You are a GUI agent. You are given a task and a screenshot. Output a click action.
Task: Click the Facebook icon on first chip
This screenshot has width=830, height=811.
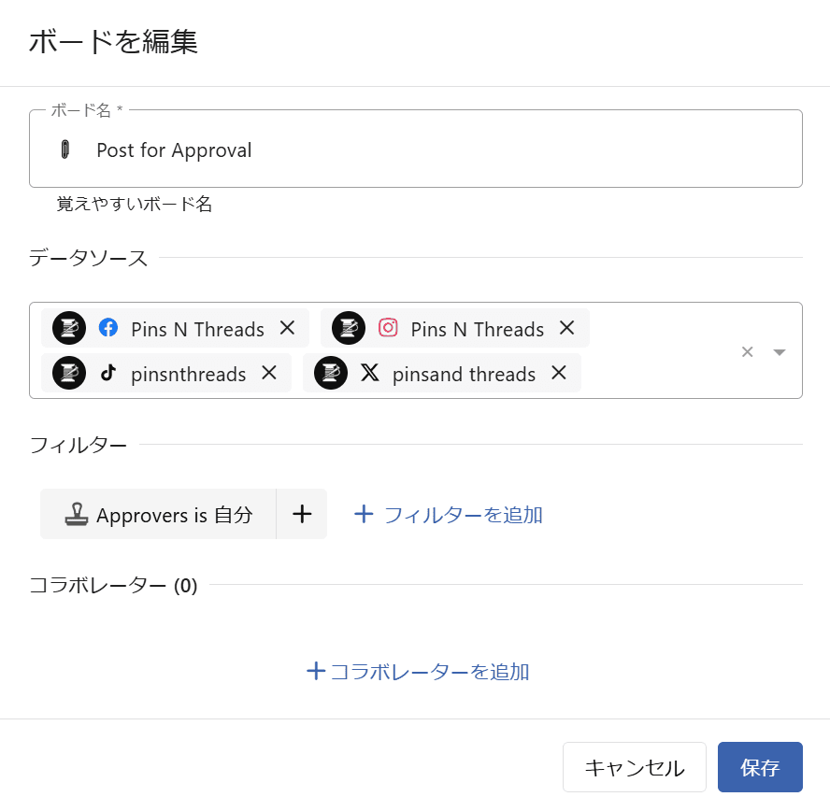click(x=108, y=328)
